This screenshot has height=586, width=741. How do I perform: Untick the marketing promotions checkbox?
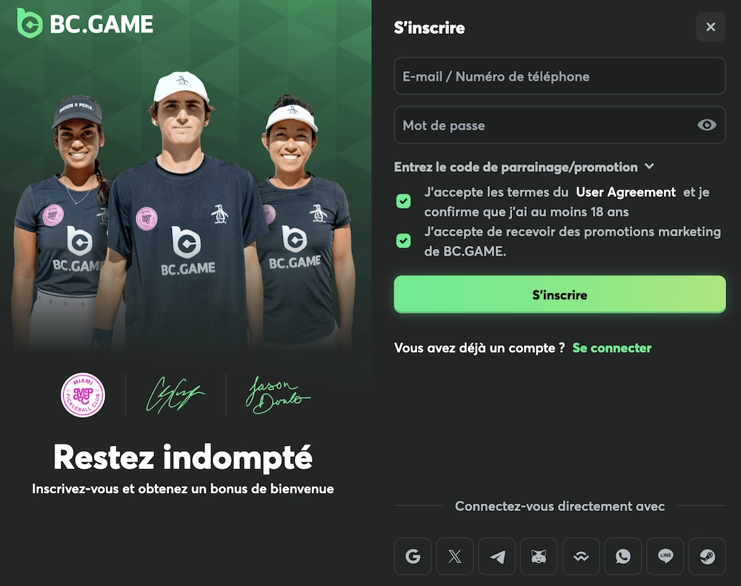404,241
